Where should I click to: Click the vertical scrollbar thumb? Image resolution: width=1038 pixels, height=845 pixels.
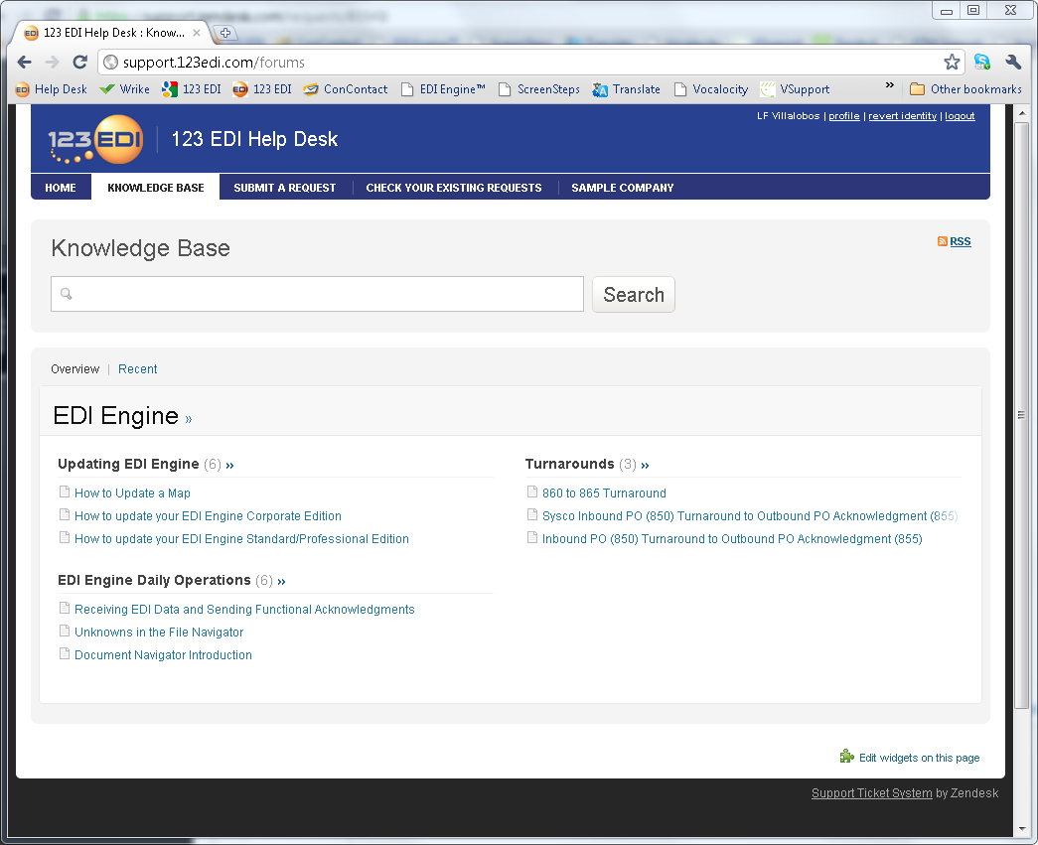[1021, 416]
